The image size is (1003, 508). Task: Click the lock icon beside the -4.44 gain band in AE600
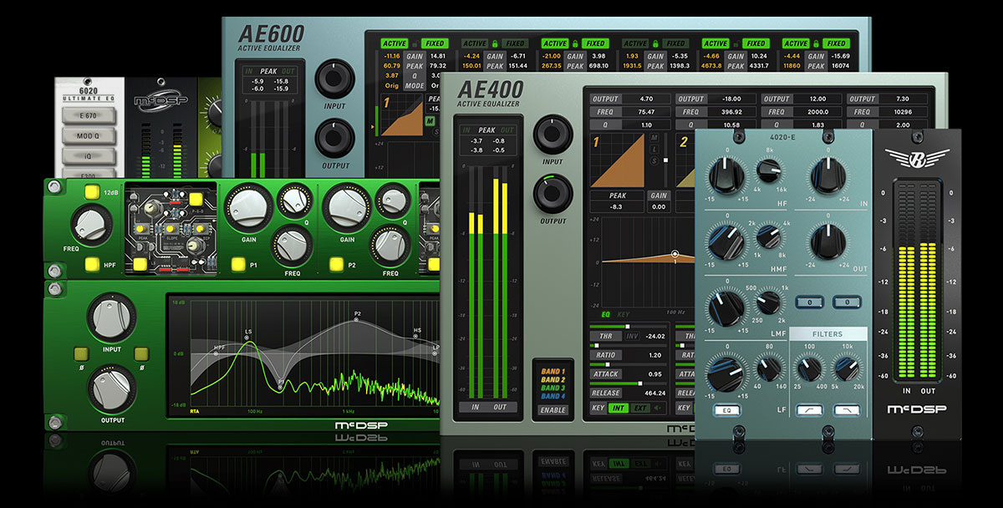[816, 43]
